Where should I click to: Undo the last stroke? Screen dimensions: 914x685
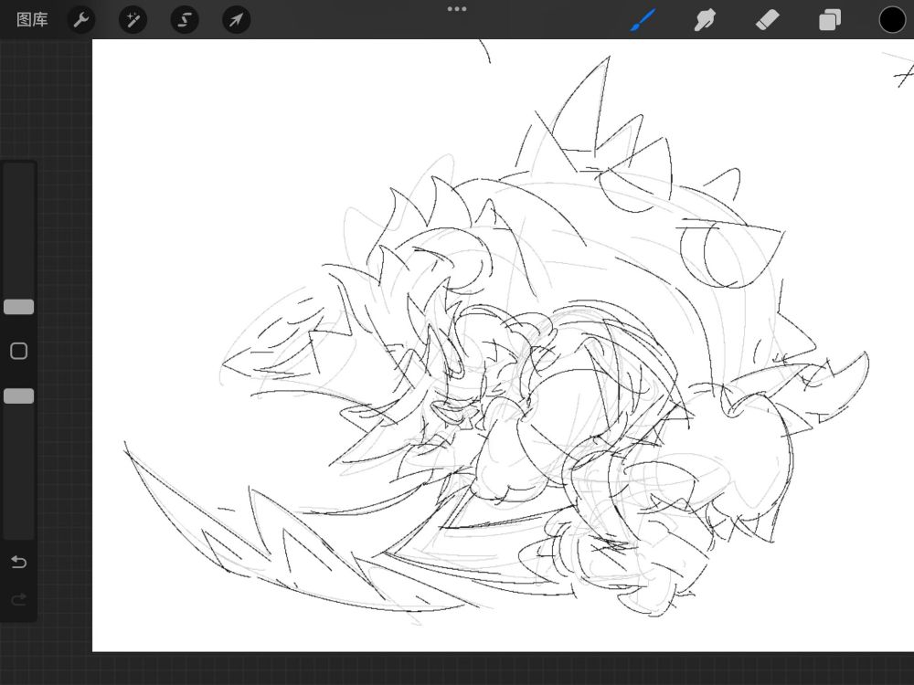(x=18, y=562)
